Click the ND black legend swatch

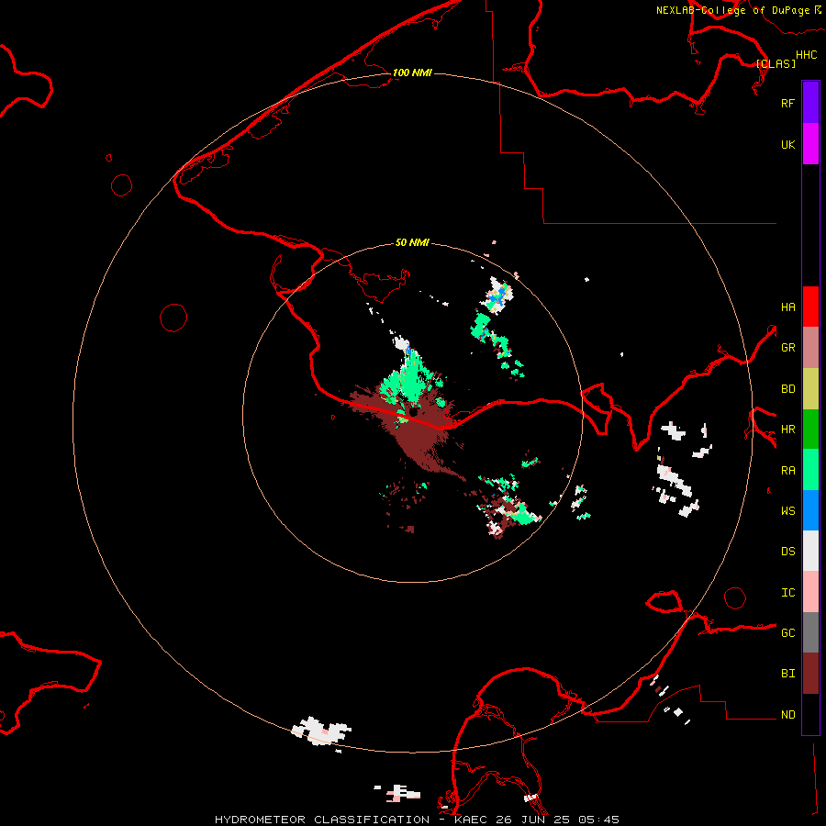(810, 714)
